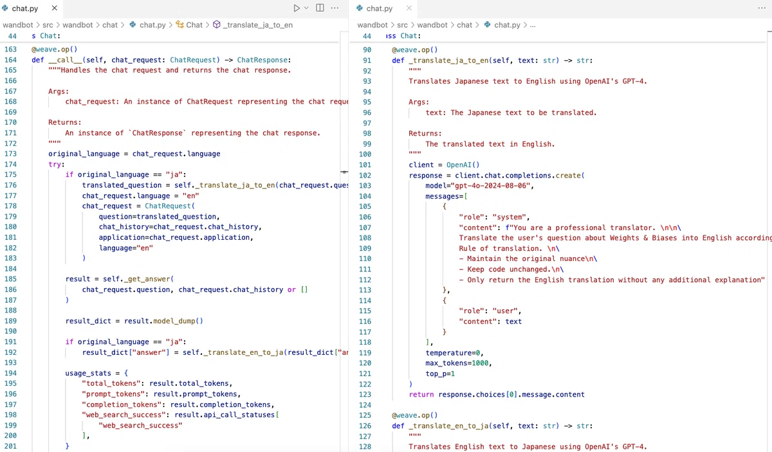Screen dimensions: 772x452
Task: Open first wandbot breadcrumb in right editor
Action: [372, 25]
